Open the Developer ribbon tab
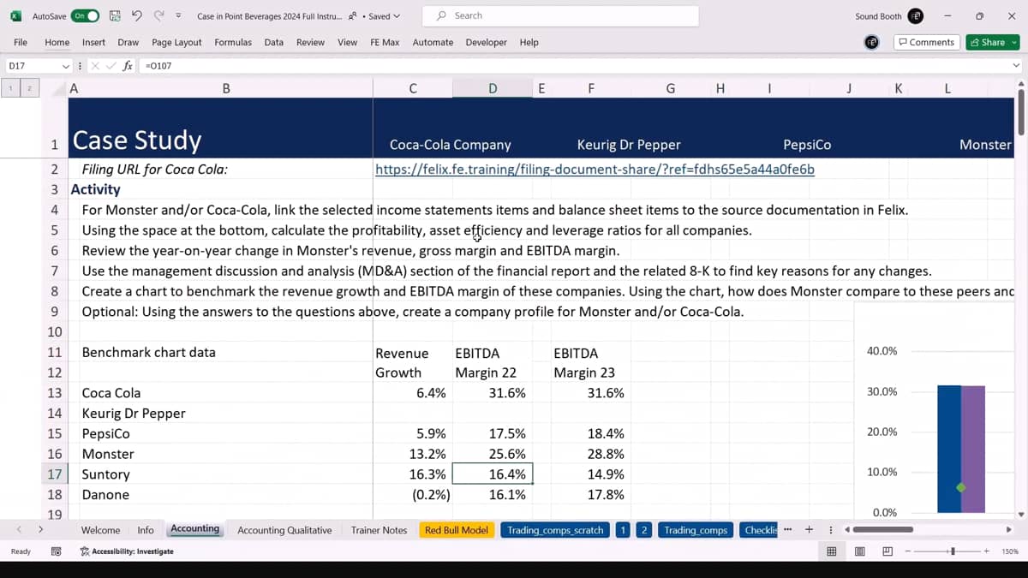Image resolution: width=1028 pixels, height=578 pixels. pos(487,42)
